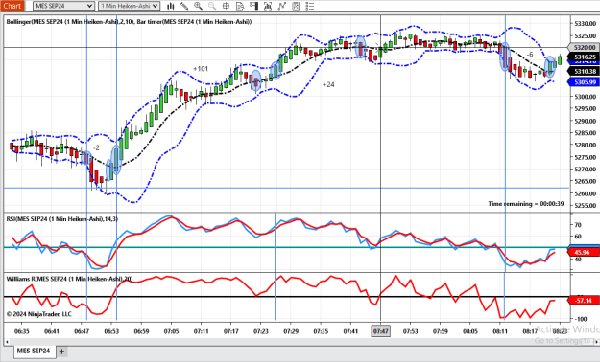Click the 5280.00 price axis label
Screen dimensions: 600x362
click(x=586, y=146)
